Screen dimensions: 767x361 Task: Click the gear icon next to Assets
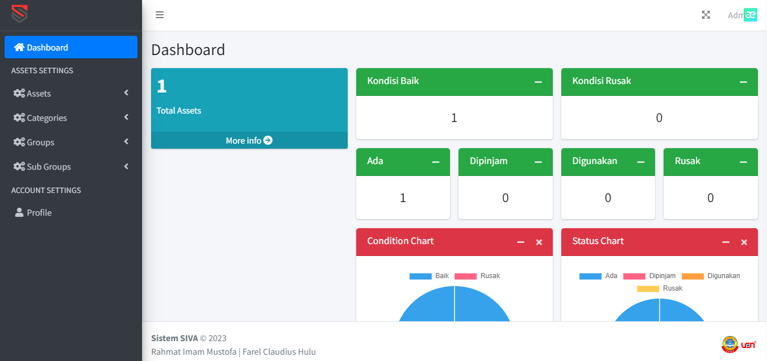[20, 93]
